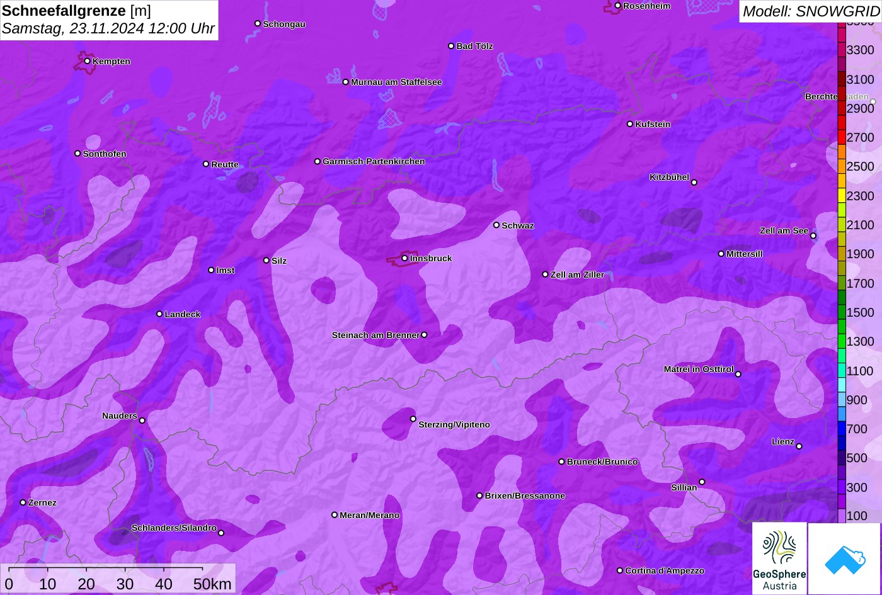This screenshot has width=882, height=595.
Task: Click the yellow 2300 legend color
Action: click(x=842, y=196)
